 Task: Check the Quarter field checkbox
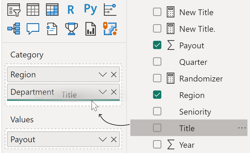point(157,62)
